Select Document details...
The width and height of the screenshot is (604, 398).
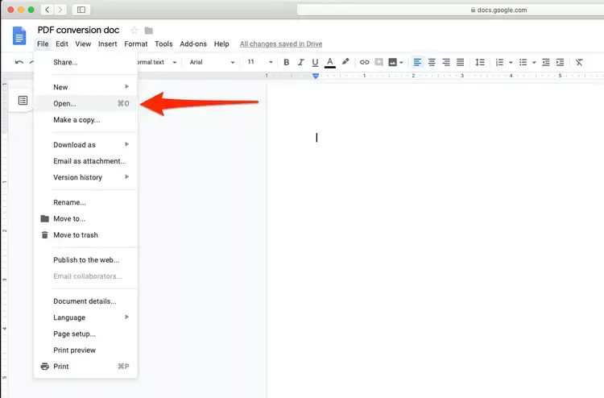pos(85,301)
